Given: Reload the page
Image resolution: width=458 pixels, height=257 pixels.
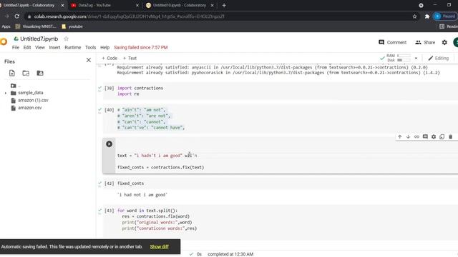Looking at the screenshot, I should point(17,16).
